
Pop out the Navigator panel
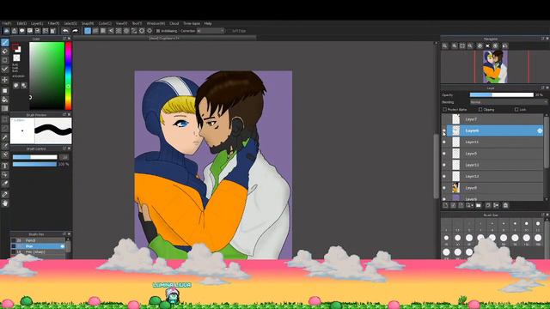pos(542,39)
